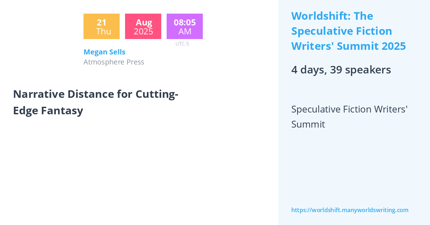Click the pink month block
This screenshot has width=430, height=225.
pyautogui.click(x=143, y=27)
